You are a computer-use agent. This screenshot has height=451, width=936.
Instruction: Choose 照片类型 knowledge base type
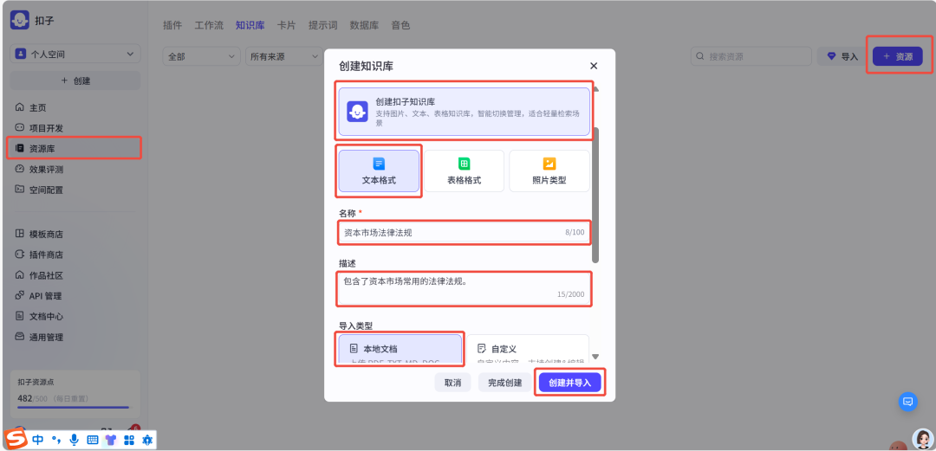[549, 171]
